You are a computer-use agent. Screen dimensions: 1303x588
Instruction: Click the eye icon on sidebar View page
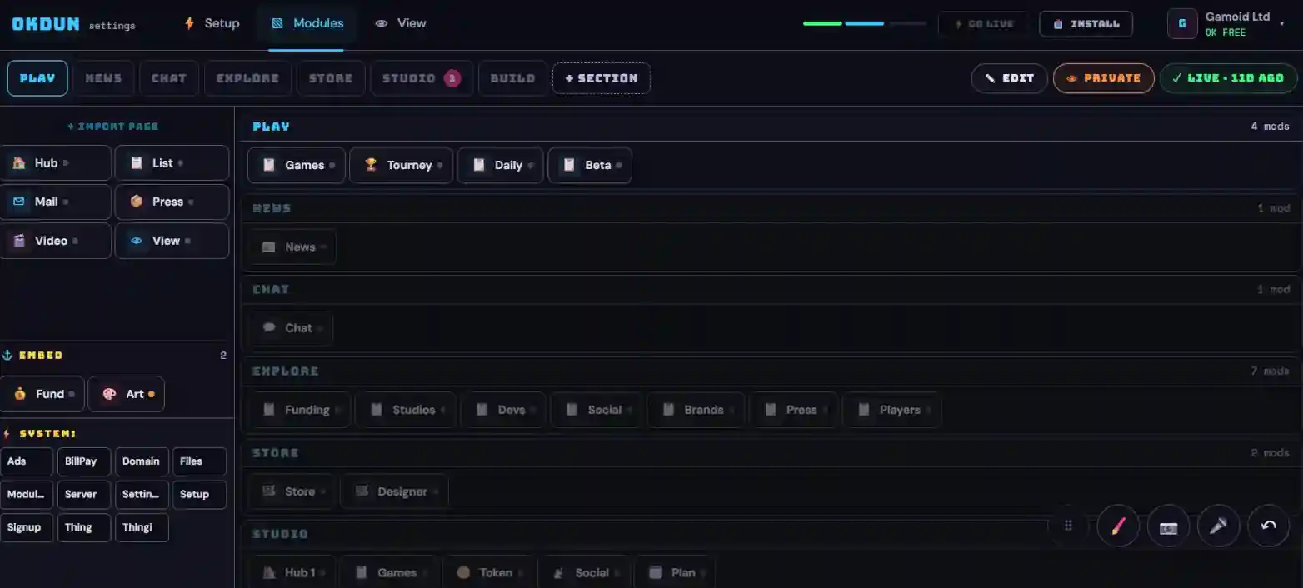tap(137, 241)
